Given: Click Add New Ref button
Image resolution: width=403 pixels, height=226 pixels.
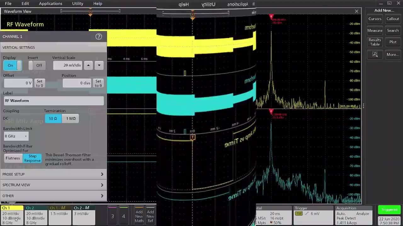Looking at the screenshot, I should tap(150, 216).
